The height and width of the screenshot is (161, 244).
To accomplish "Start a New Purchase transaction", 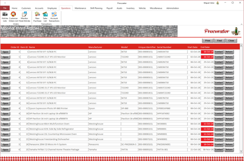I will pos(38,16).
